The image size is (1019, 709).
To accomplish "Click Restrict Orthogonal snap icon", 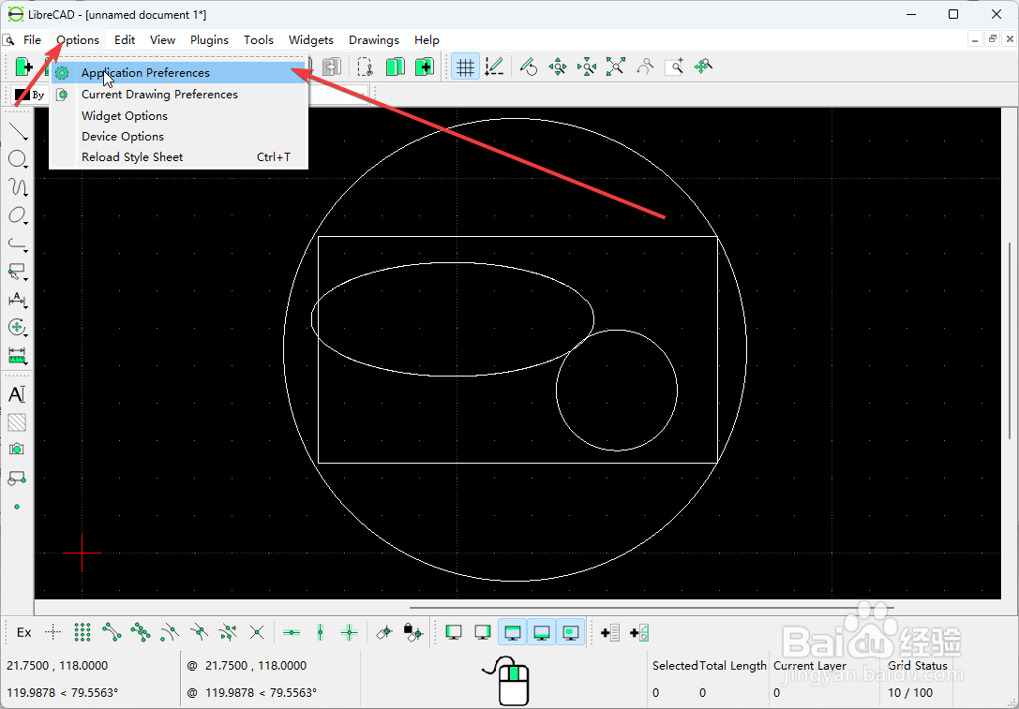I will [350, 632].
